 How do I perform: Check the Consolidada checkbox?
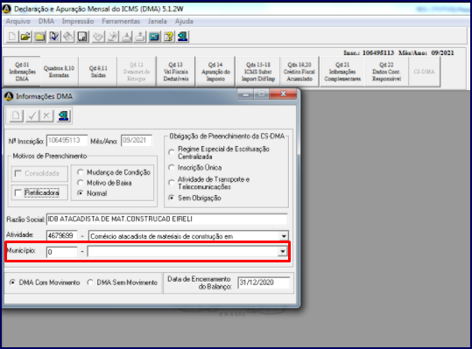[x=18, y=173]
